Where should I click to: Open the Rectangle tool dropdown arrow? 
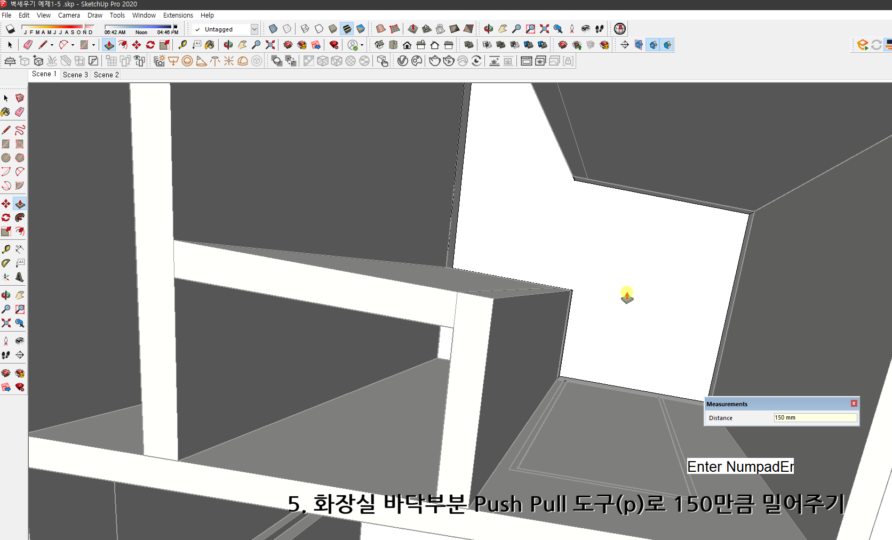93,45
